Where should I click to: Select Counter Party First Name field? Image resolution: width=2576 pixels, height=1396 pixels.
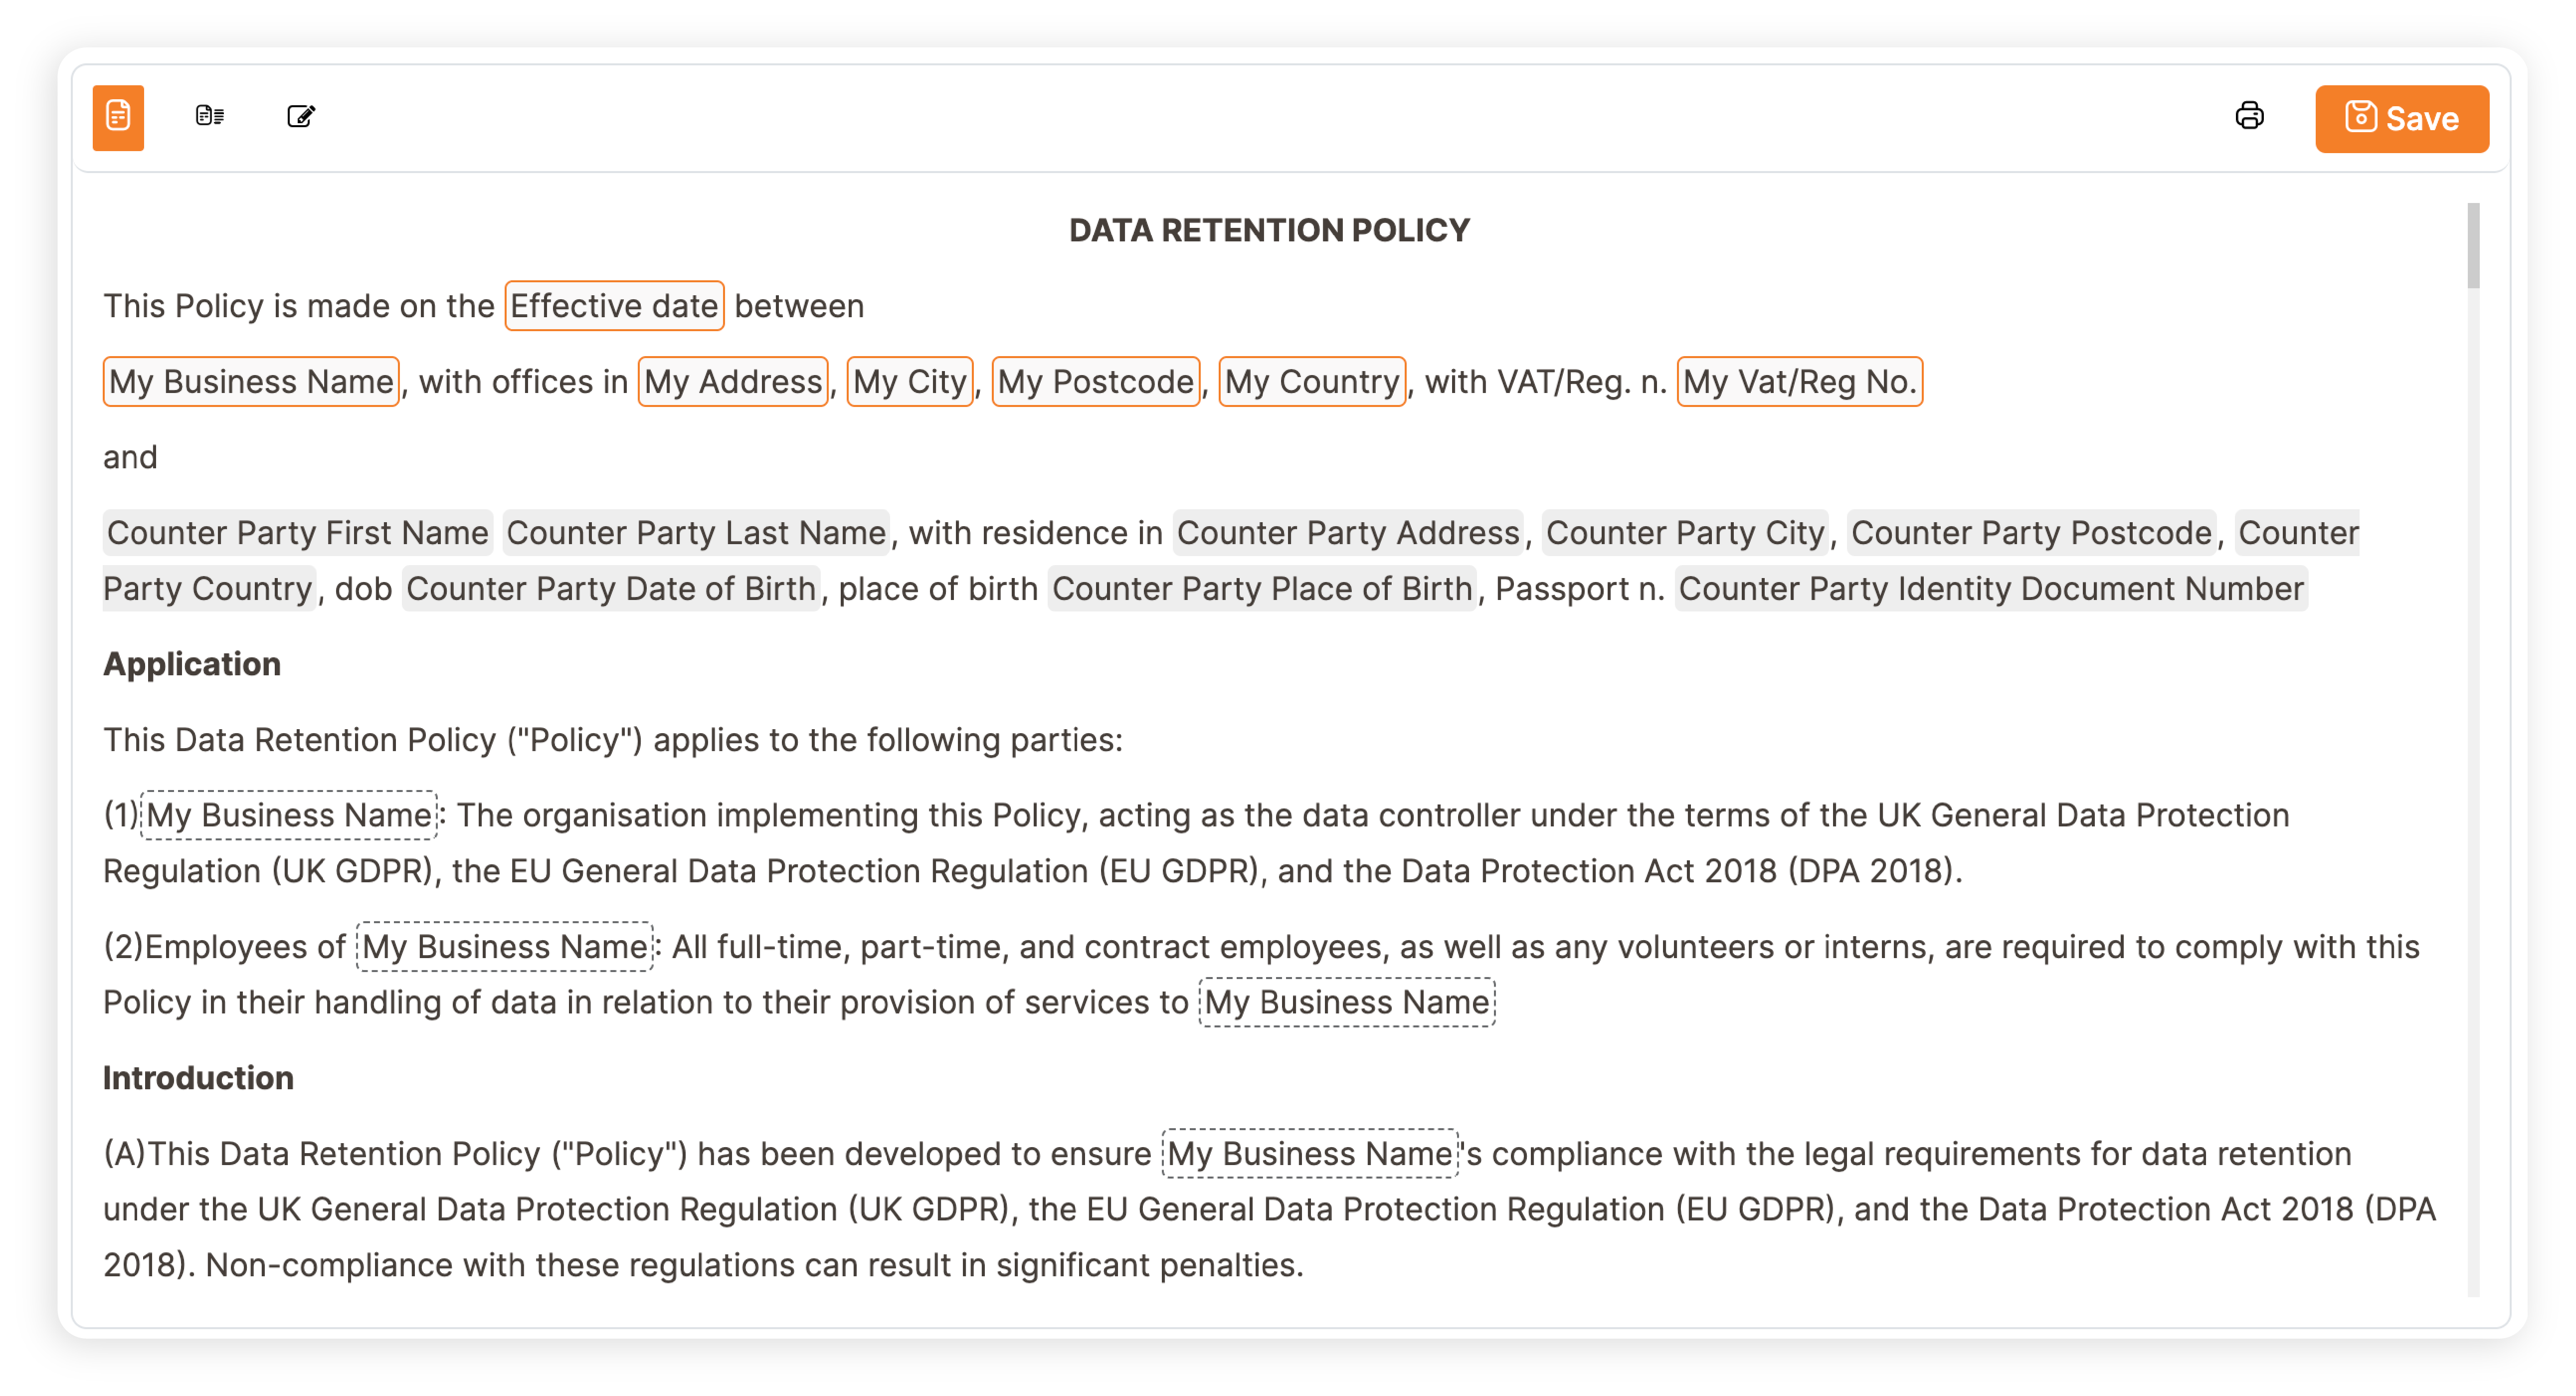(297, 533)
